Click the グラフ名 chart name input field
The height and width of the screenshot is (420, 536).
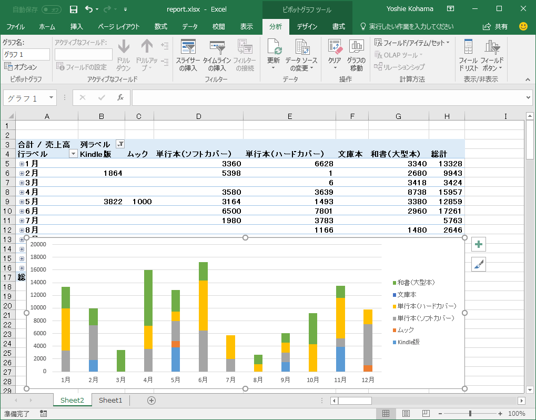coord(26,54)
